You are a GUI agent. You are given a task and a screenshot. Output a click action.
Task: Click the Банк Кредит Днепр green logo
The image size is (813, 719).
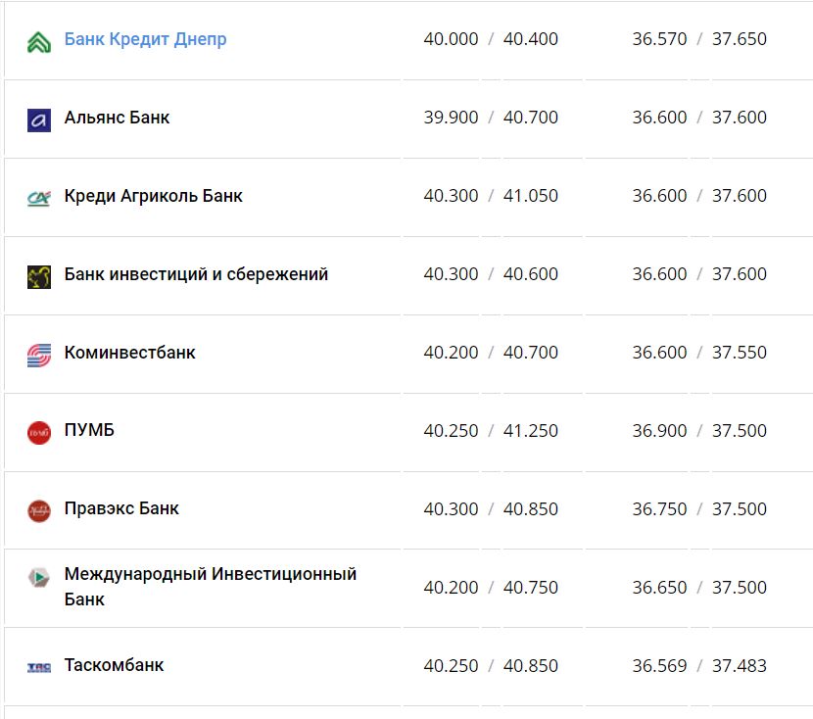tap(39, 41)
